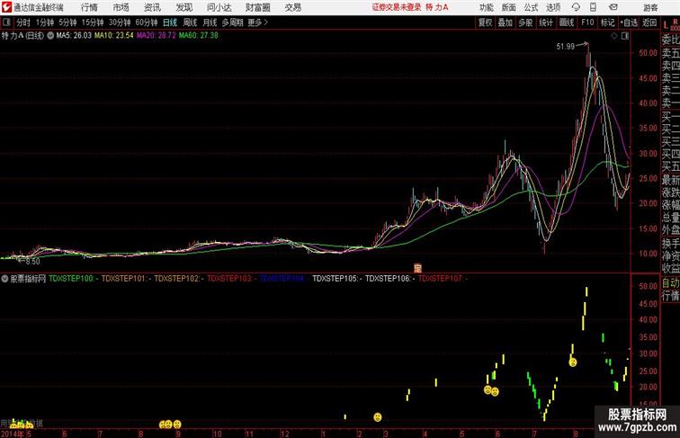Click the TDXSTEP105 indicator label

point(336,279)
